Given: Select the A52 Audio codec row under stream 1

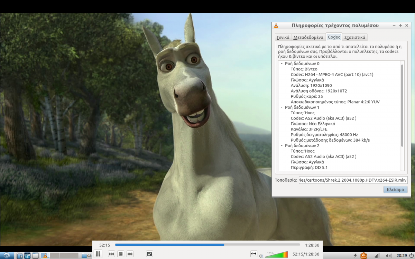Looking at the screenshot, I should pyautogui.click(x=323, y=118).
